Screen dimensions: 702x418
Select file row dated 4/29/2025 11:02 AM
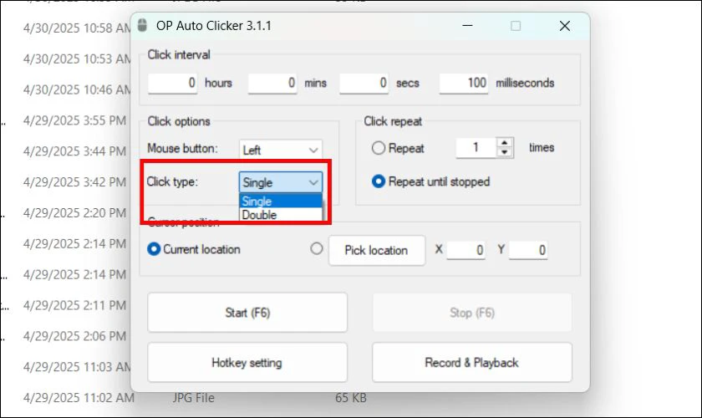point(79,397)
